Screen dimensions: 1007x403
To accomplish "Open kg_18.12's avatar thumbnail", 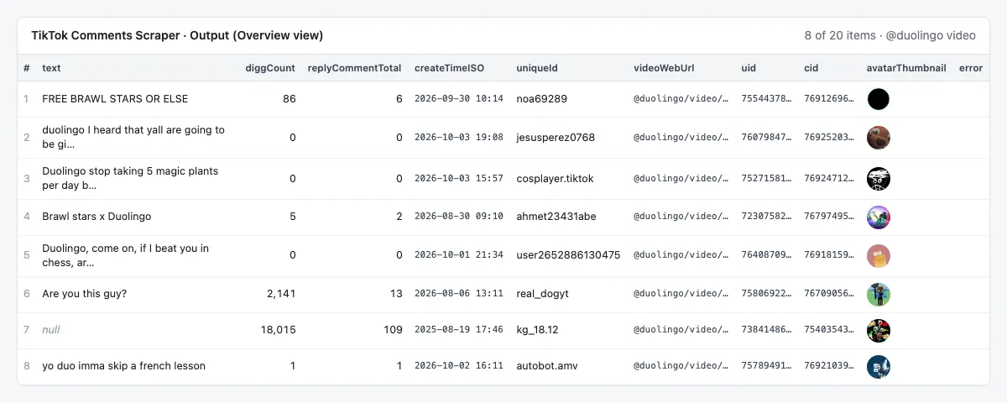I will [879, 331].
